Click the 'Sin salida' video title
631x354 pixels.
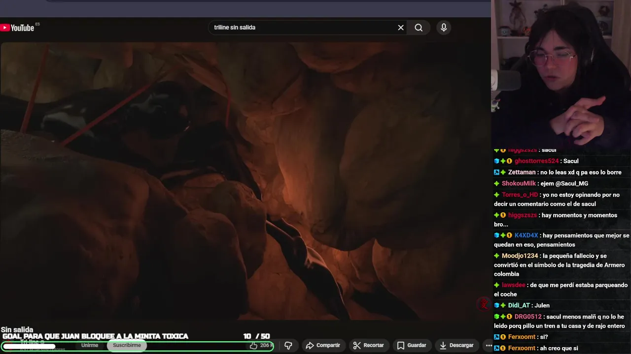coord(17,330)
